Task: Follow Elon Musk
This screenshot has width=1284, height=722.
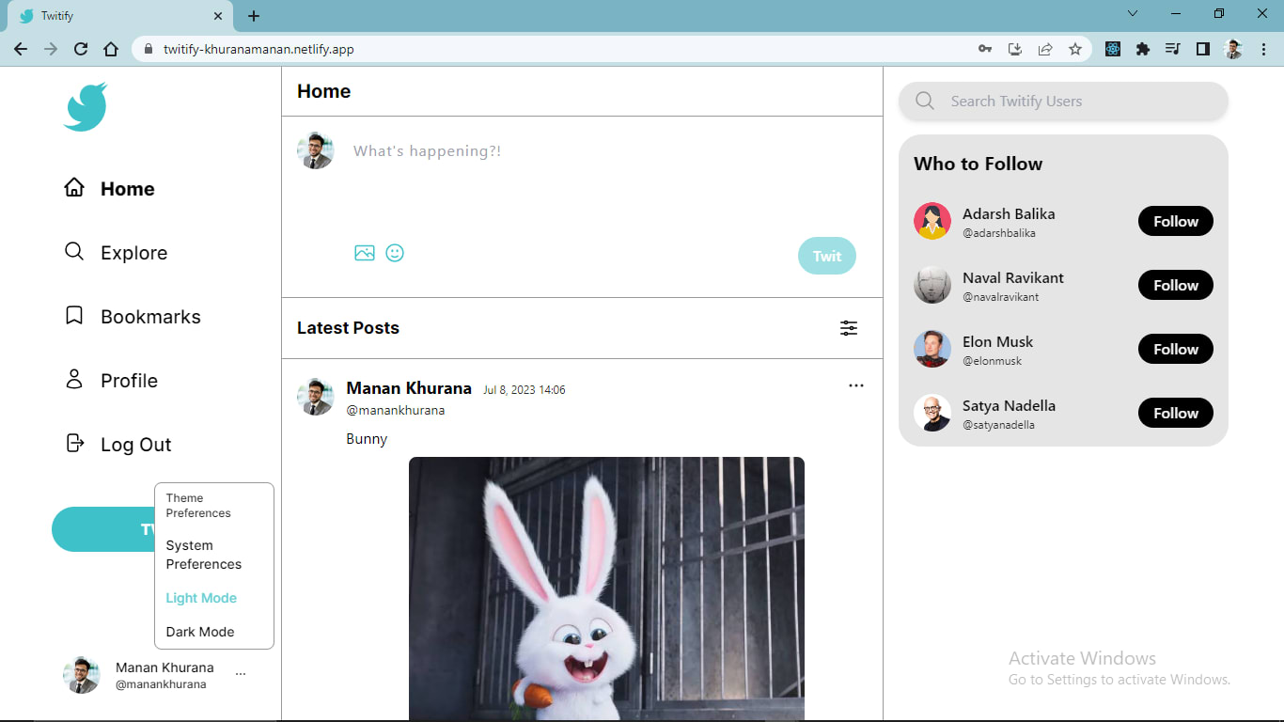Action: point(1176,349)
